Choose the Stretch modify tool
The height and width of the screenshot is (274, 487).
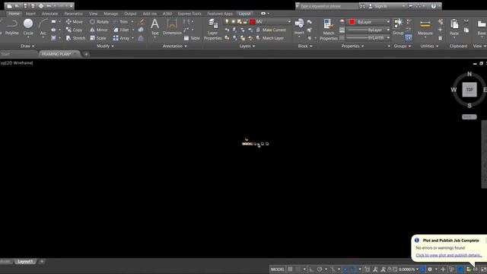(x=75, y=38)
